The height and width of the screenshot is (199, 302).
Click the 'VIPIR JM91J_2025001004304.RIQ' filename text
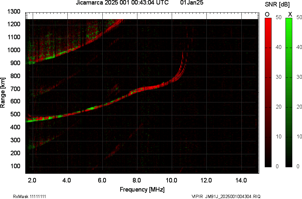pyautogui.click(x=226, y=196)
